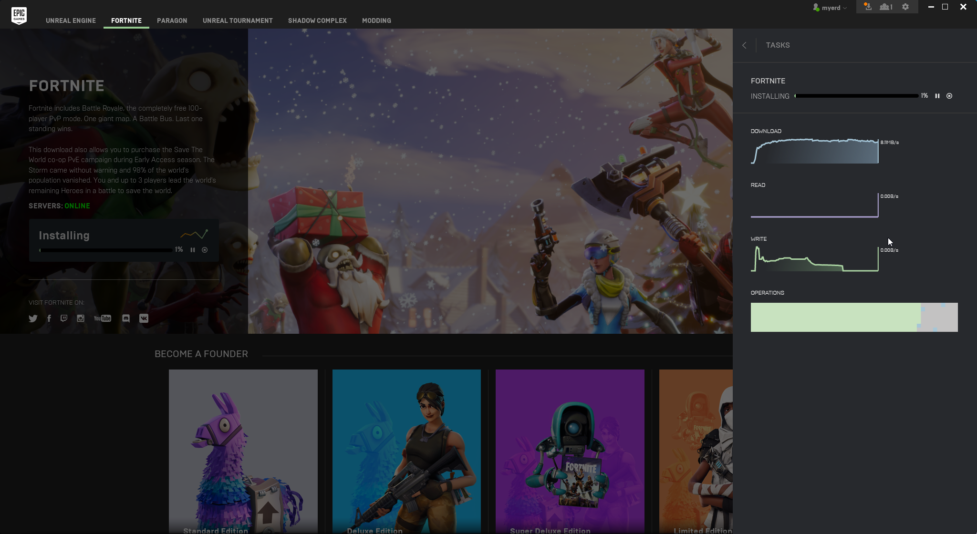Viewport: 977px width, 534px height.
Task: Visit the Fortnite VK page
Action: pos(144,318)
